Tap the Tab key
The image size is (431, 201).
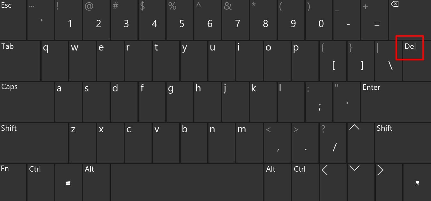(x=20, y=61)
